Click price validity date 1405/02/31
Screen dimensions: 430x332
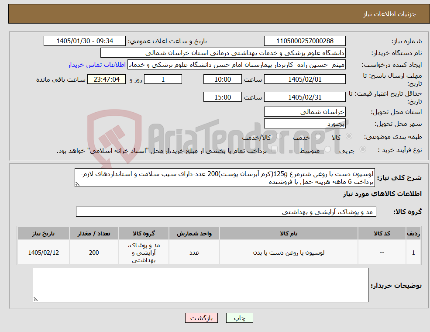305,97
